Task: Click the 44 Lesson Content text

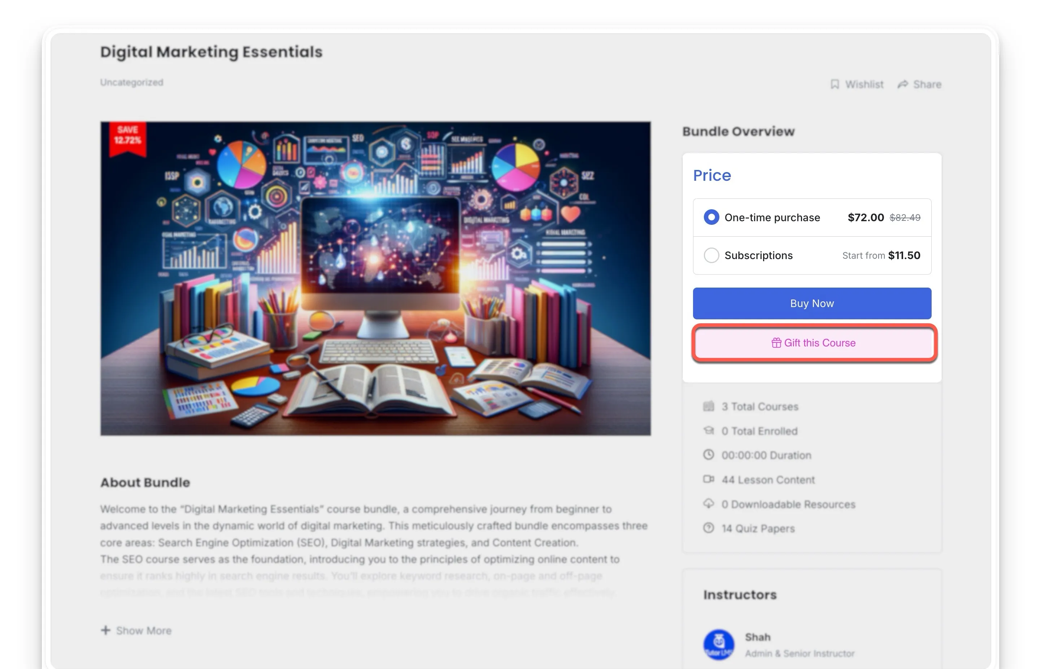Action: point(768,480)
